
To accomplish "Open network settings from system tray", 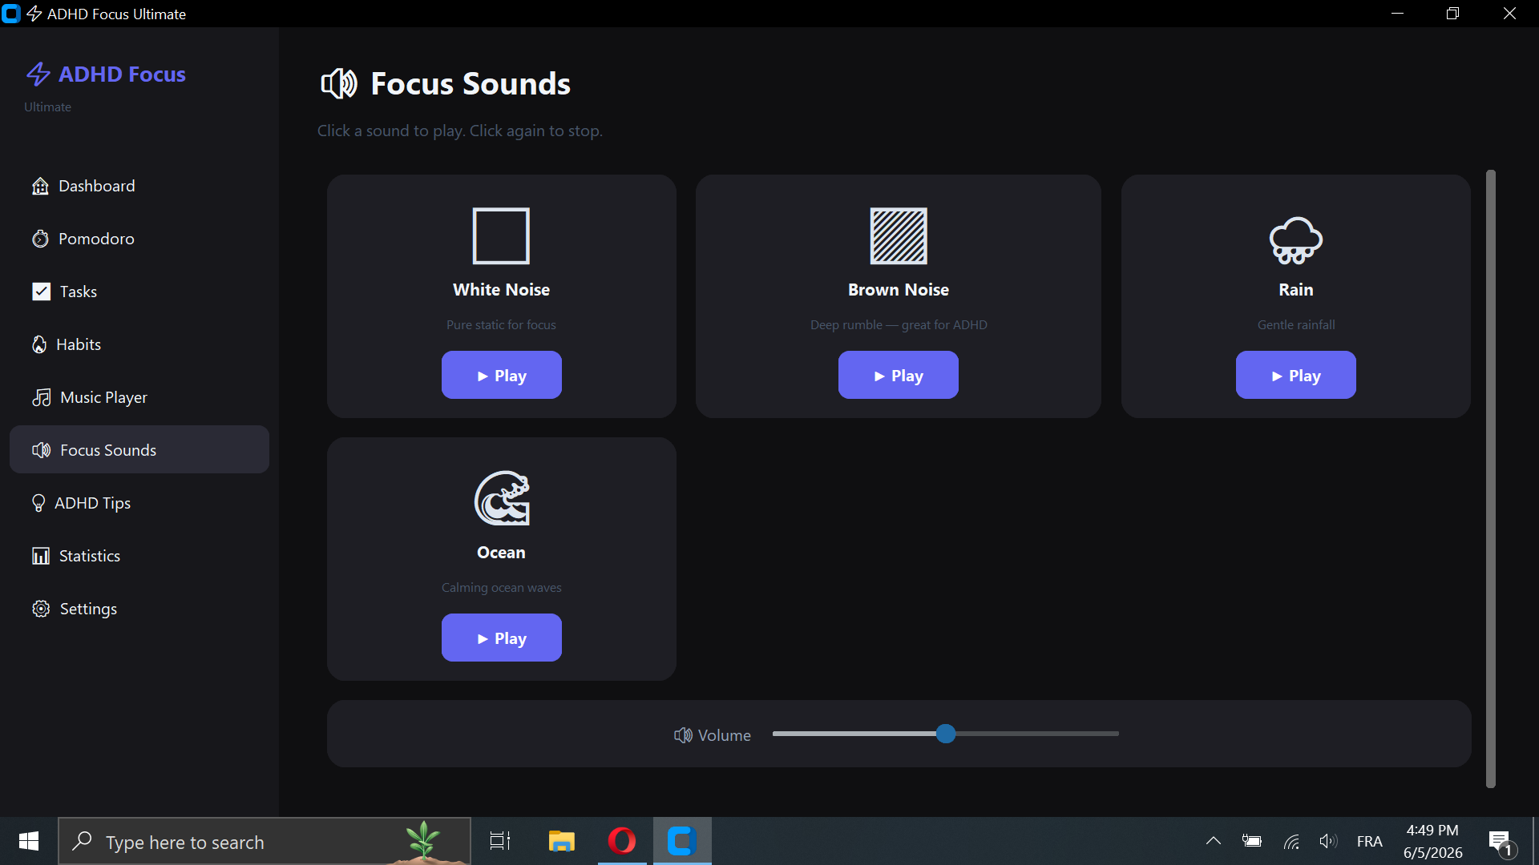I will (1291, 841).
